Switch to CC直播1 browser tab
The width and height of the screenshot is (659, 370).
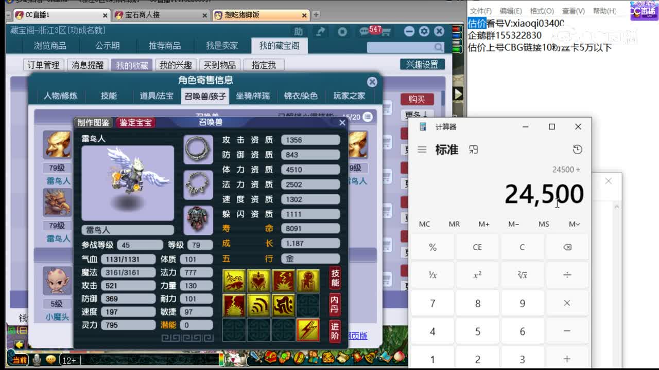[61, 15]
